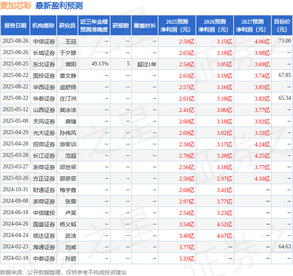Select analyst name 杨义韬

(x=68, y=224)
